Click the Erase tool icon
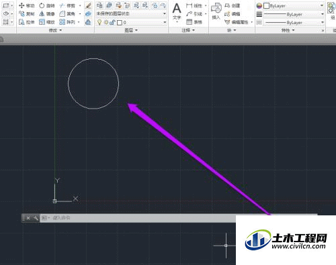336x265 pixels. coord(89,5)
